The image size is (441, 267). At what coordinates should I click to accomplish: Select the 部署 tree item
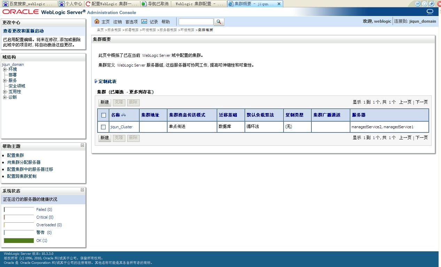pyautogui.click(x=13, y=75)
